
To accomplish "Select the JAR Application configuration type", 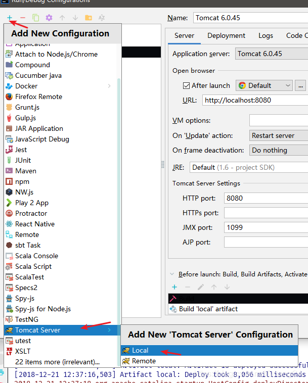I will coord(61,128).
